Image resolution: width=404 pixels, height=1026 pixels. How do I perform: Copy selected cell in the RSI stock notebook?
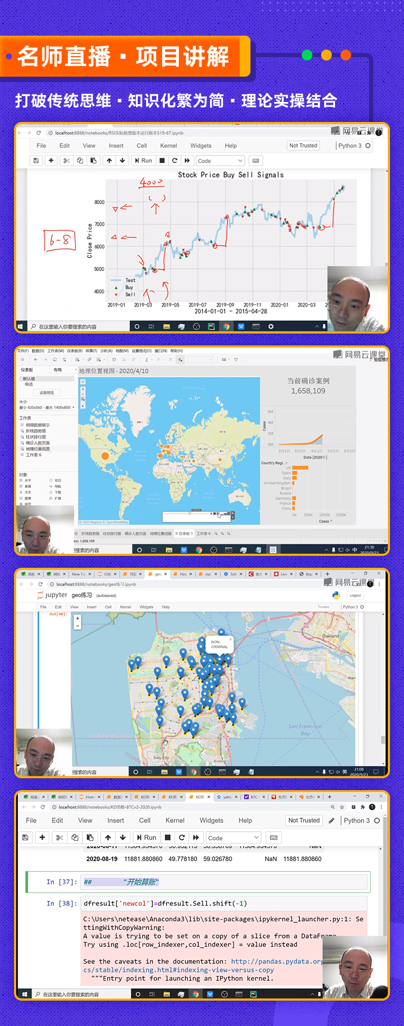[80, 160]
